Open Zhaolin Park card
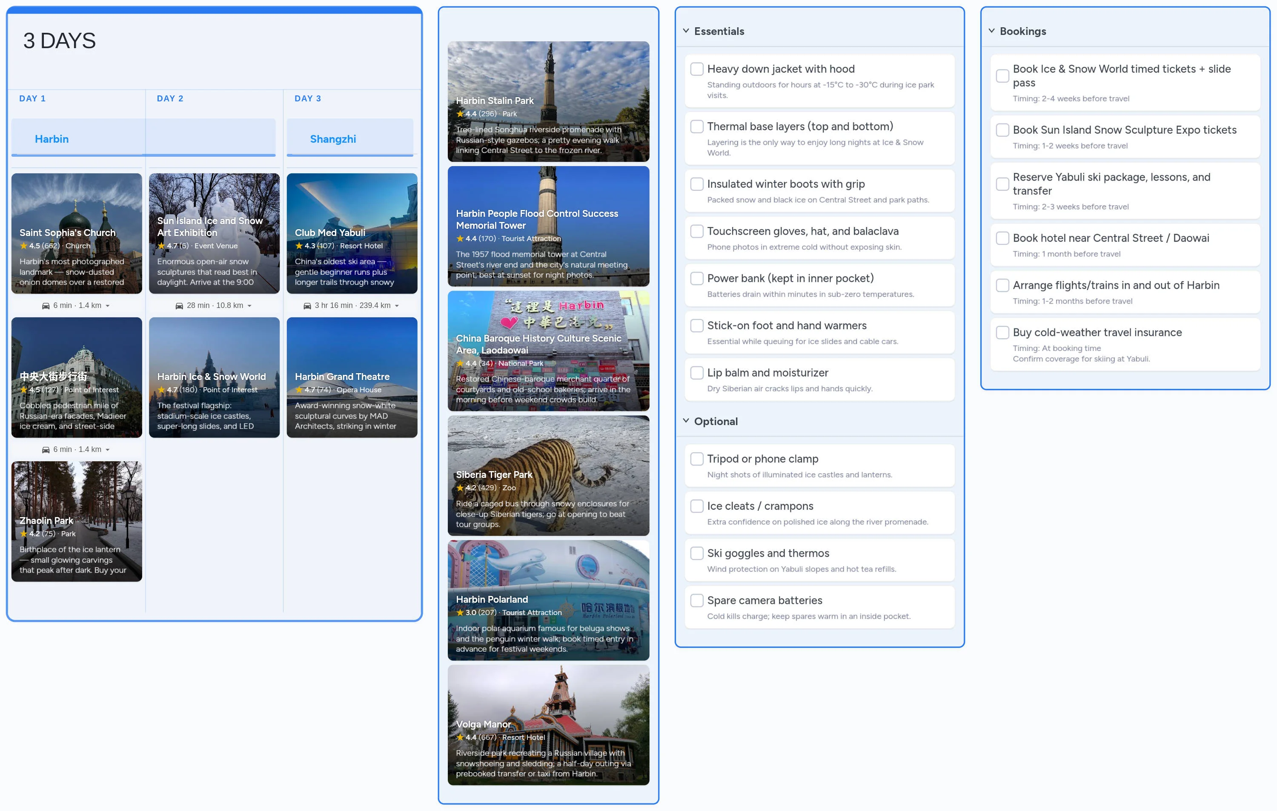The height and width of the screenshot is (811, 1277). coord(77,521)
